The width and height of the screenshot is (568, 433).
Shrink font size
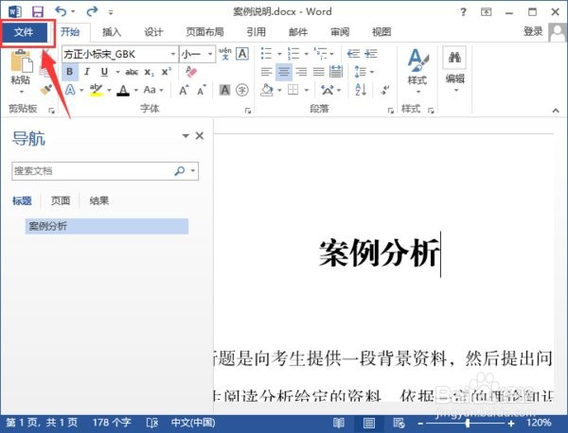pos(202,90)
